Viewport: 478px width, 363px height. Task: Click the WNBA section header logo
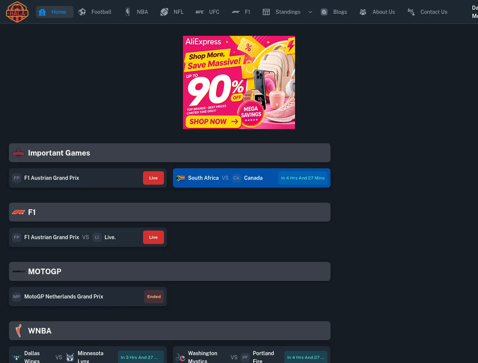[18, 331]
